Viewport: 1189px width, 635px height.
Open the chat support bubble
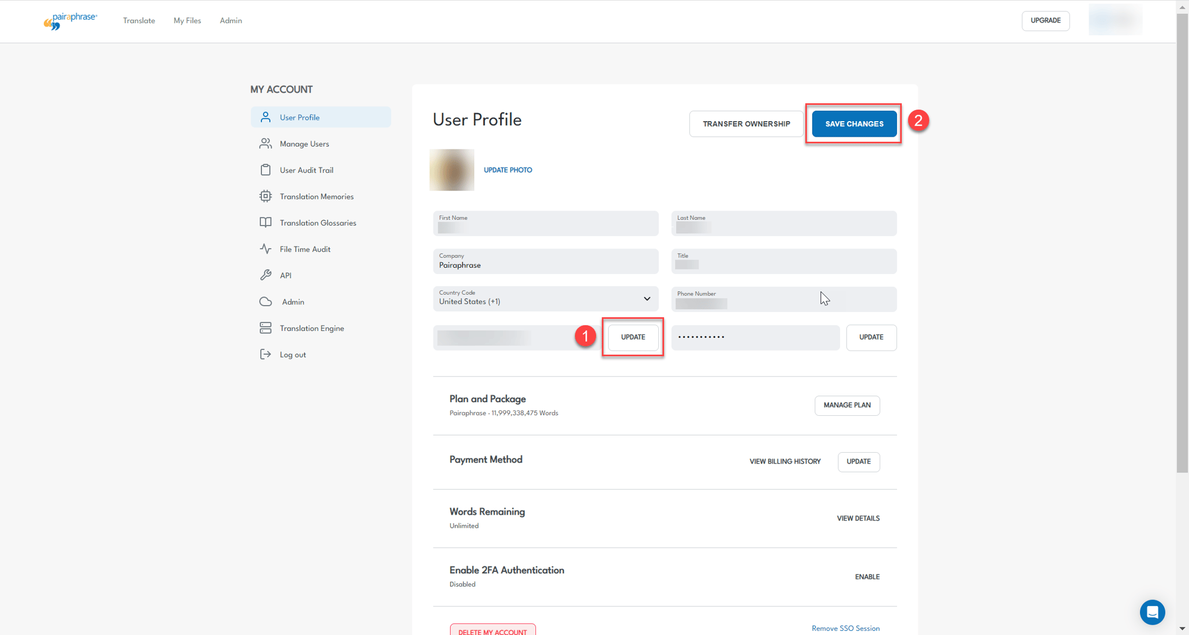(x=1152, y=612)
